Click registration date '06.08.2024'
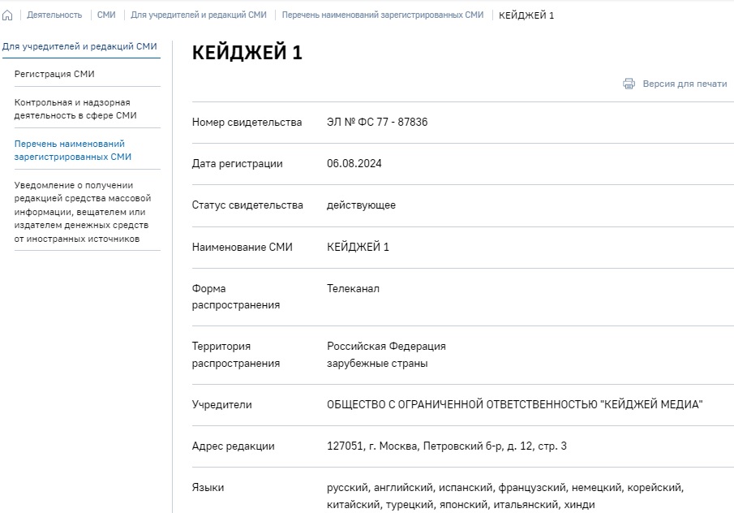Screen dimensions: 734x513 354,163
